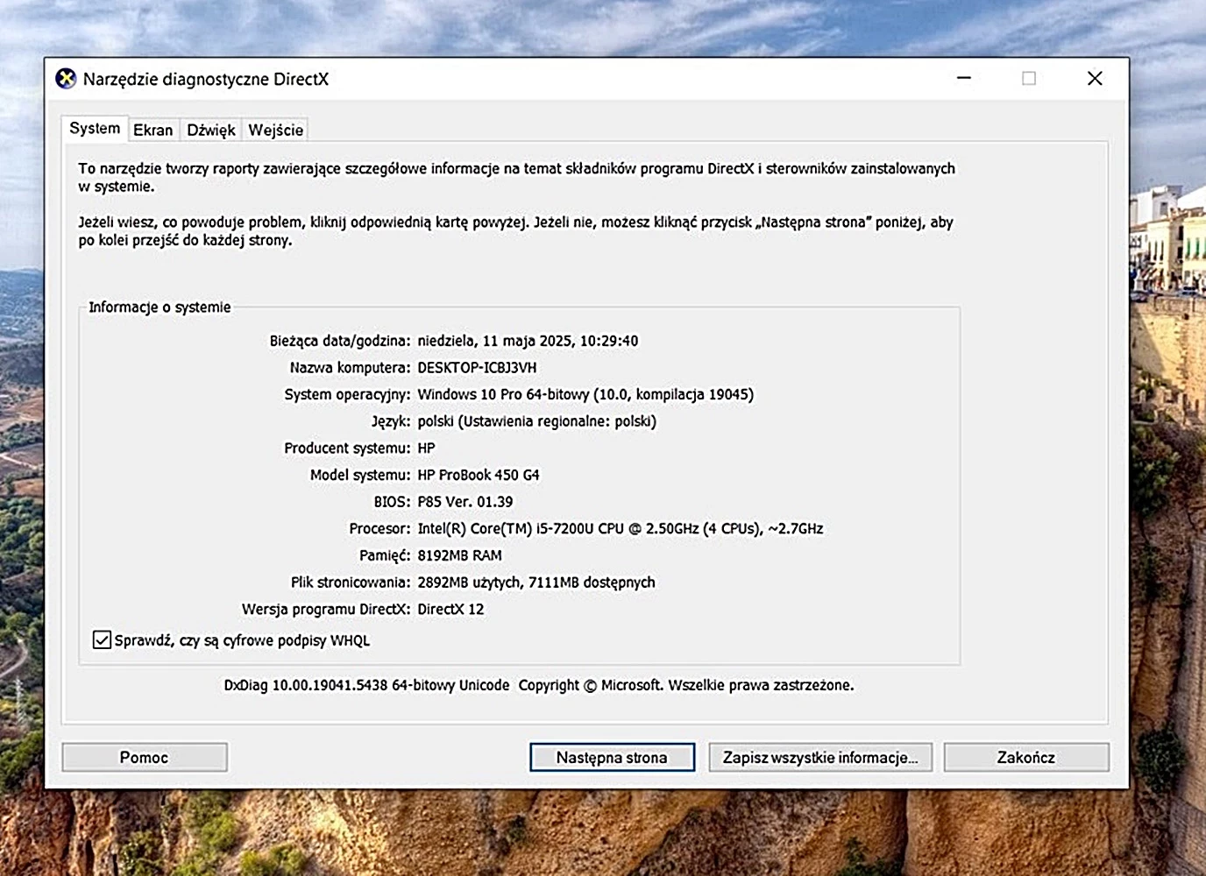Click the Windows 10 Pro 64-bitowy value
This screenshot has width=1206, height=876.
(585, 394)
